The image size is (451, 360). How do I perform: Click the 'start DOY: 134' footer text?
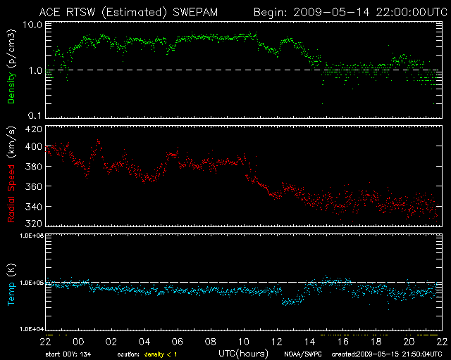(68, 354)
